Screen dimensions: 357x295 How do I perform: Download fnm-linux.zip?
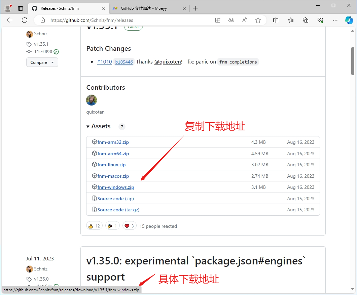[112, 165]
